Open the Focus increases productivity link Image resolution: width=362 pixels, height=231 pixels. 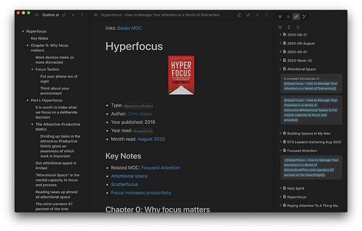(141, 193)
